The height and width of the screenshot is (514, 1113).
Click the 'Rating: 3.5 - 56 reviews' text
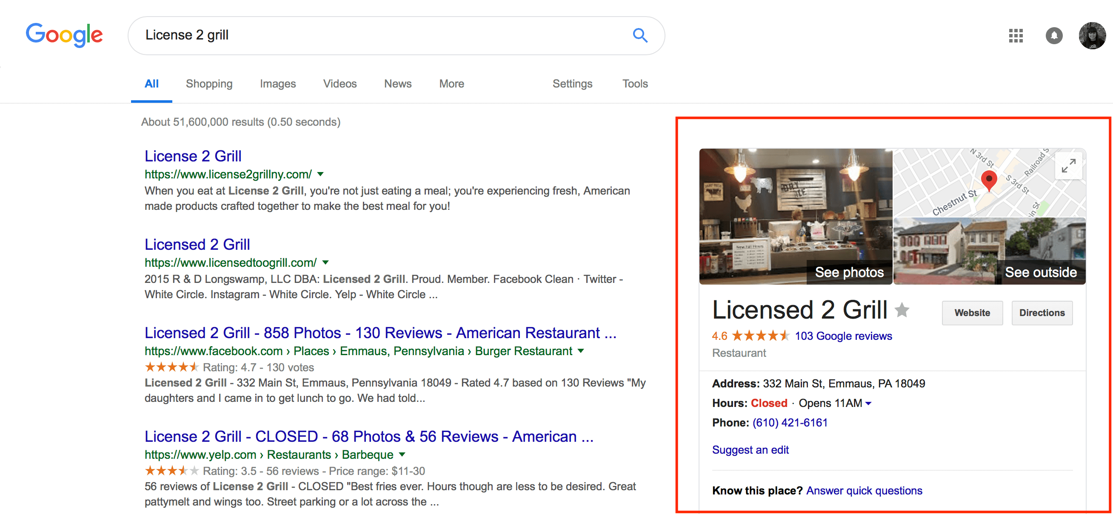click(260, 471)
